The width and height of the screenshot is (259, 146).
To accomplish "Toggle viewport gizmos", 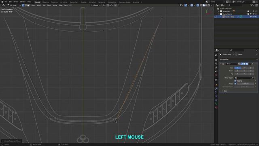I will point(186,5).
